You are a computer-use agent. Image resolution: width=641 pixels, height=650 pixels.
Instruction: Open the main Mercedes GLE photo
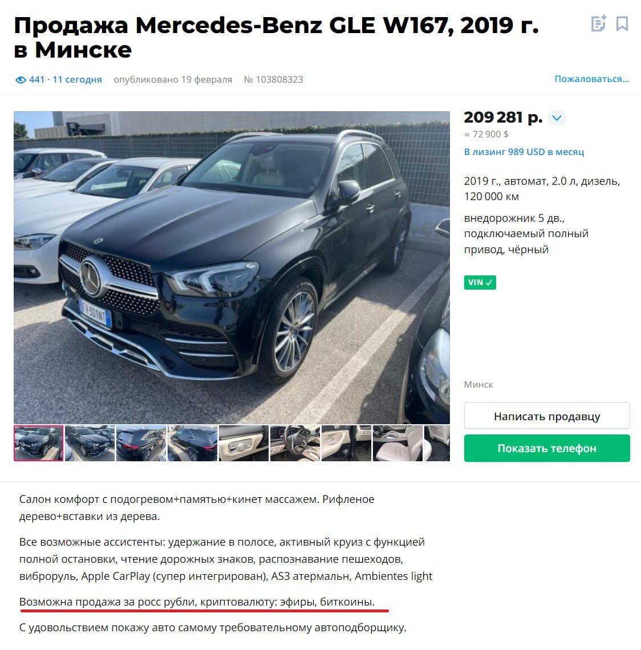[232, 267]
